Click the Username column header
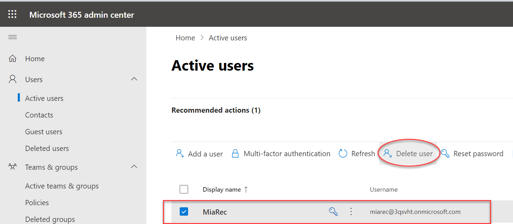The image size is (513, 224). coord(384,190)
